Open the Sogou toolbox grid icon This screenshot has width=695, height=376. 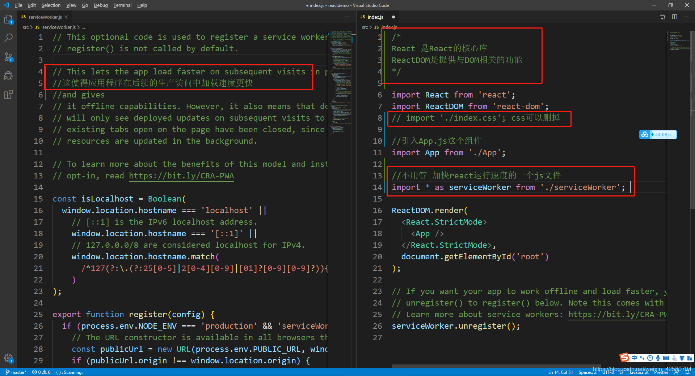click(690, 358)
